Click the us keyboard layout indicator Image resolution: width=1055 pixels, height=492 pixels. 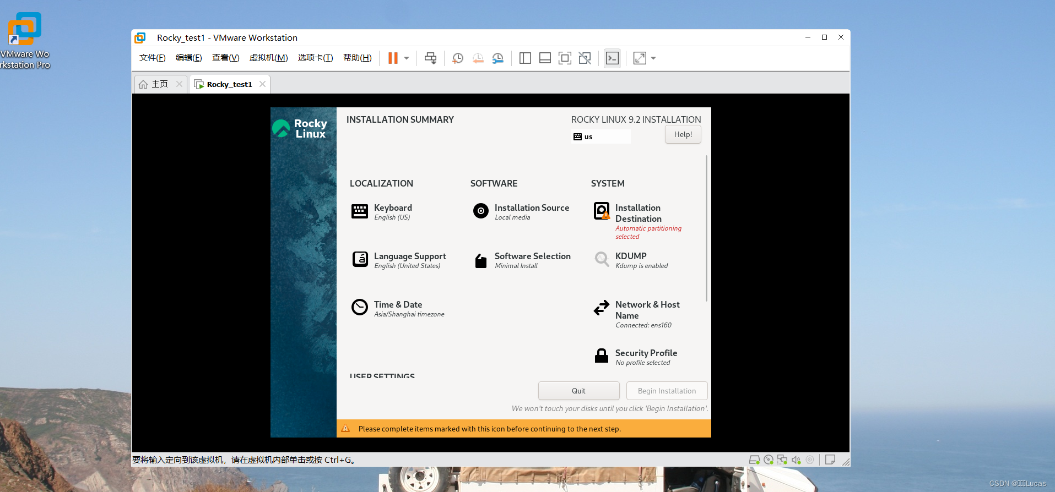click(601, 136)
